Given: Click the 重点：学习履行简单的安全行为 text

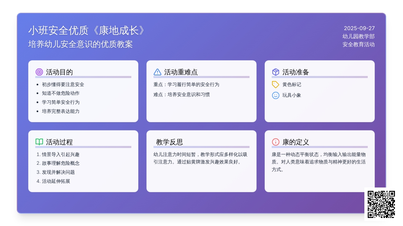Looking at the screenshot, I should pos(186,85).
